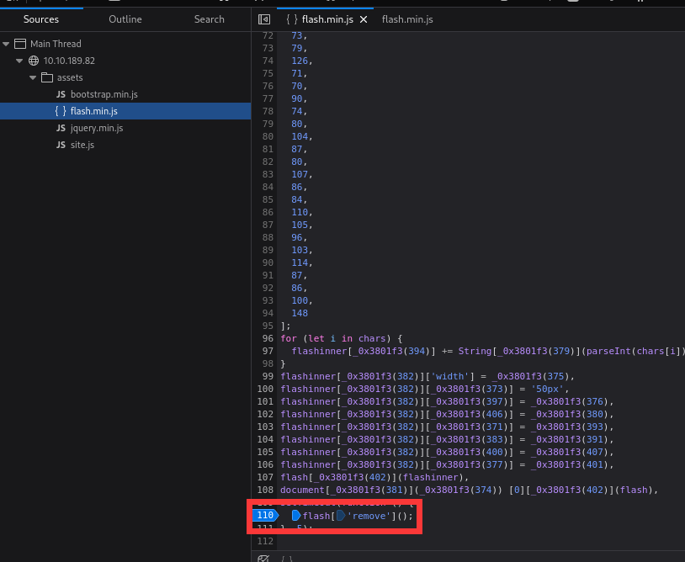Open site.js from the source tree
Viewport: 685px width, 562px height.
coord(82,145)
